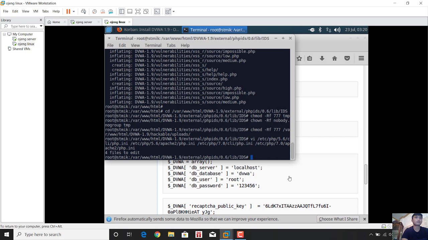Switch to the Firefox Korban taskbar item
The image size is (428, 240).
(x=148, y=30)
